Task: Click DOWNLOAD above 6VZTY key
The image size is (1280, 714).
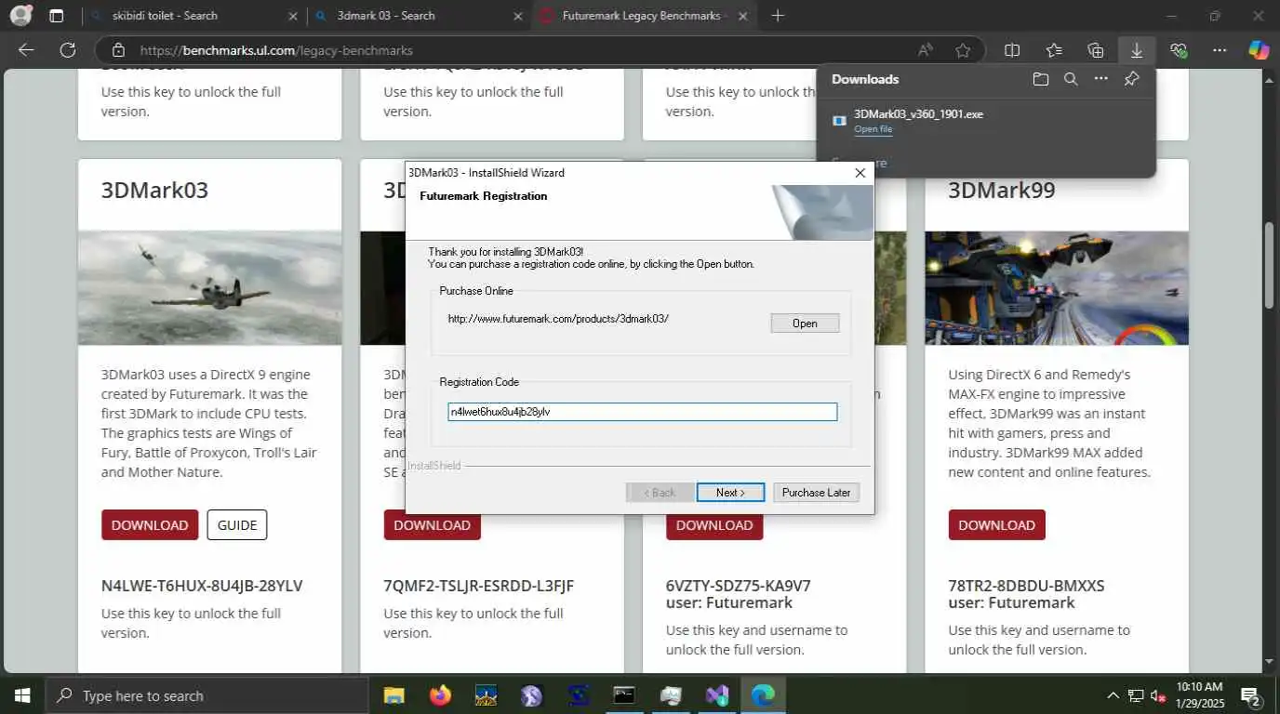Action: pyautogui.click(x=714, y=524)
